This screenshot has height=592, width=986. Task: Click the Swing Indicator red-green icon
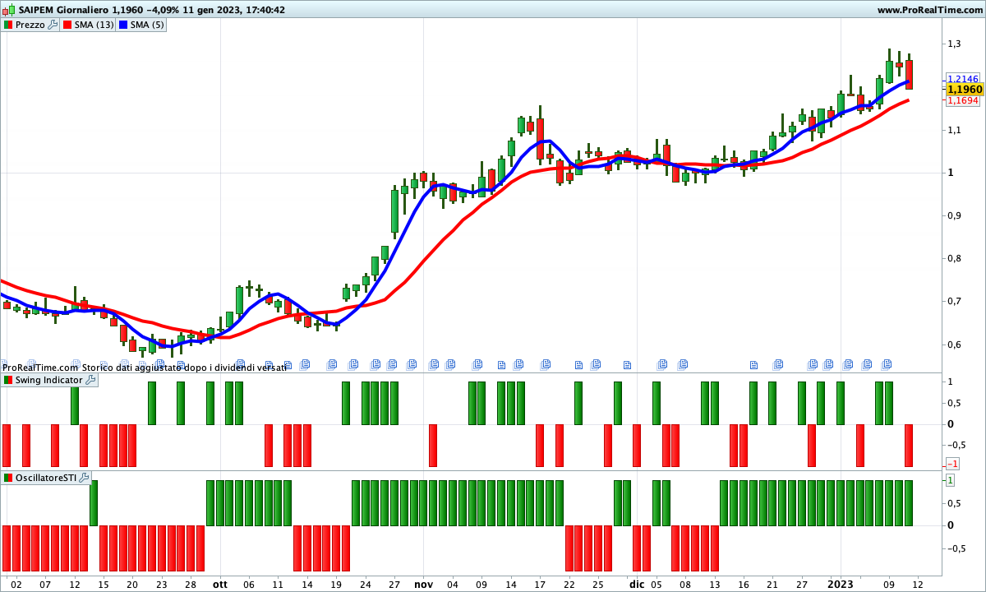pos(8,380)
